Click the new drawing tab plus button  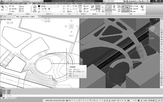[37, 17]
